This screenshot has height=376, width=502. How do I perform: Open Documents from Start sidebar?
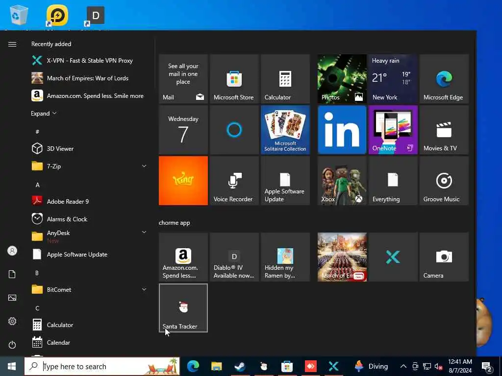pos(12,274)
